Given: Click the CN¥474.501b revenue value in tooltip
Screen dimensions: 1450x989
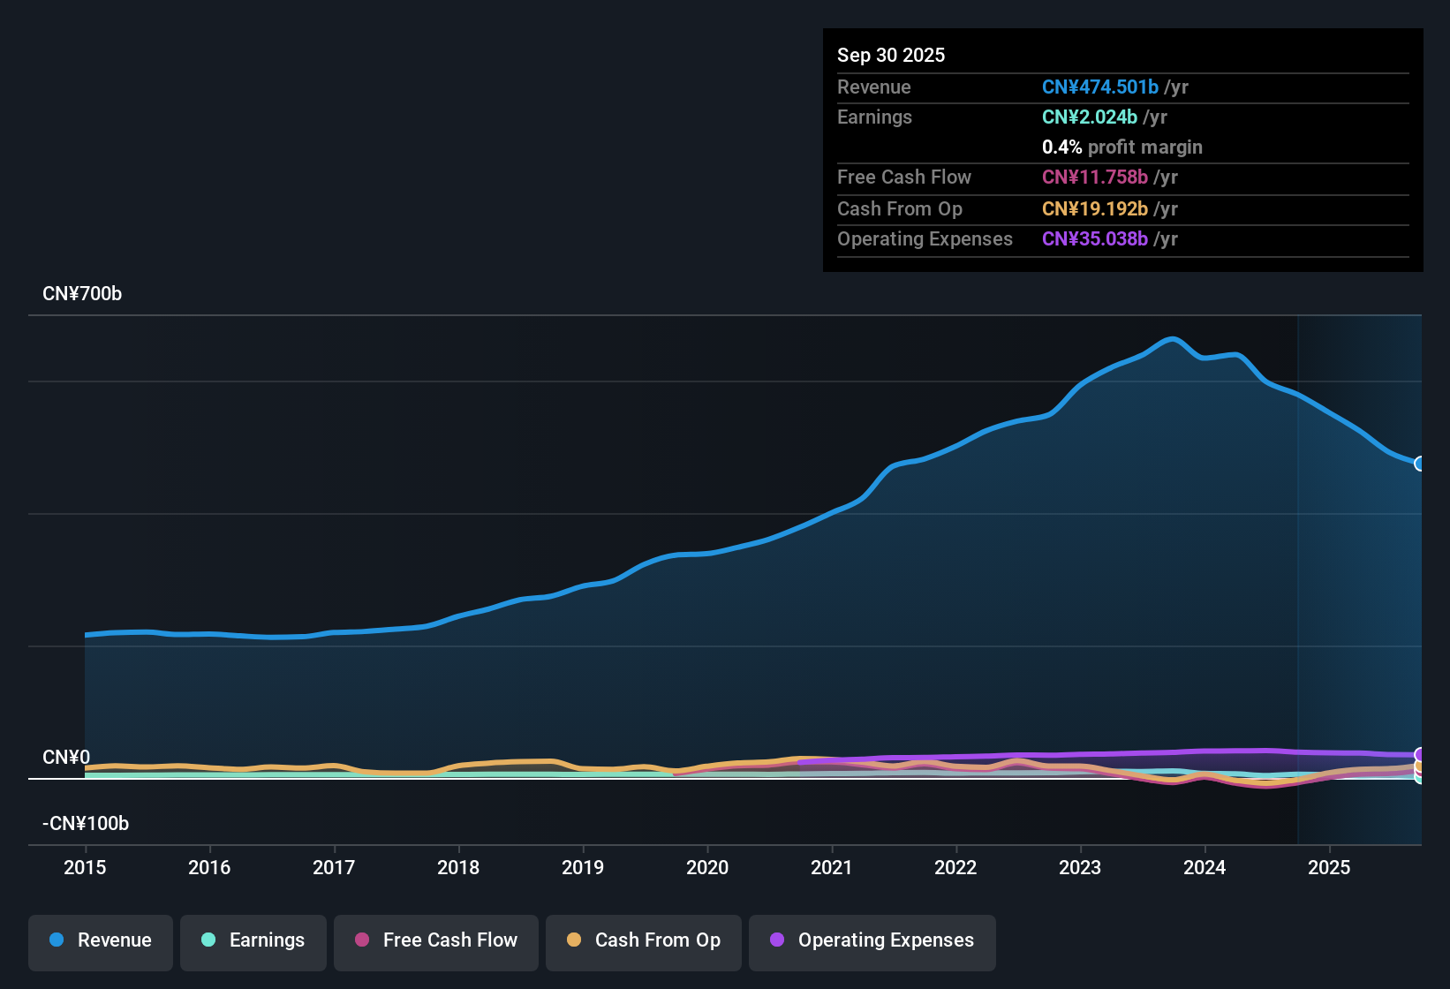Looking at the screenshot, I should pos(1100,87).
